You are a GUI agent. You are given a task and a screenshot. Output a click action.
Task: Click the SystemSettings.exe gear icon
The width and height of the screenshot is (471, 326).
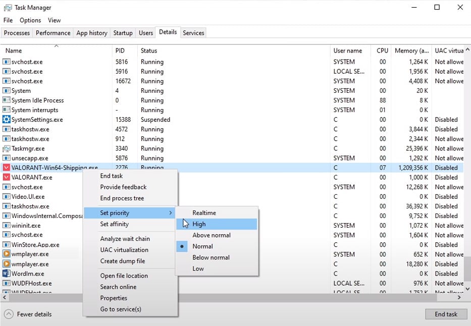click(x=7, y=120)
